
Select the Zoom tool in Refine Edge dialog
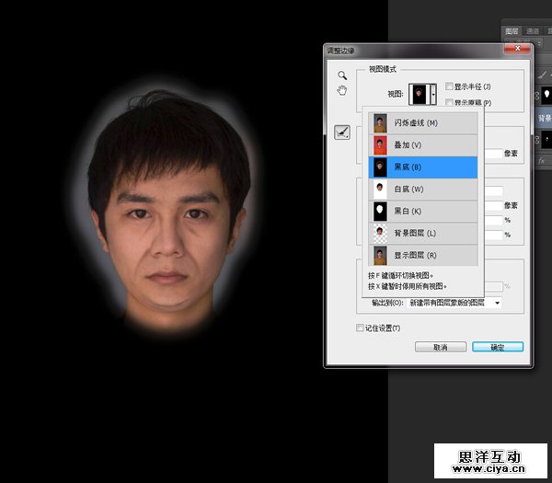(x=341, y=75)
